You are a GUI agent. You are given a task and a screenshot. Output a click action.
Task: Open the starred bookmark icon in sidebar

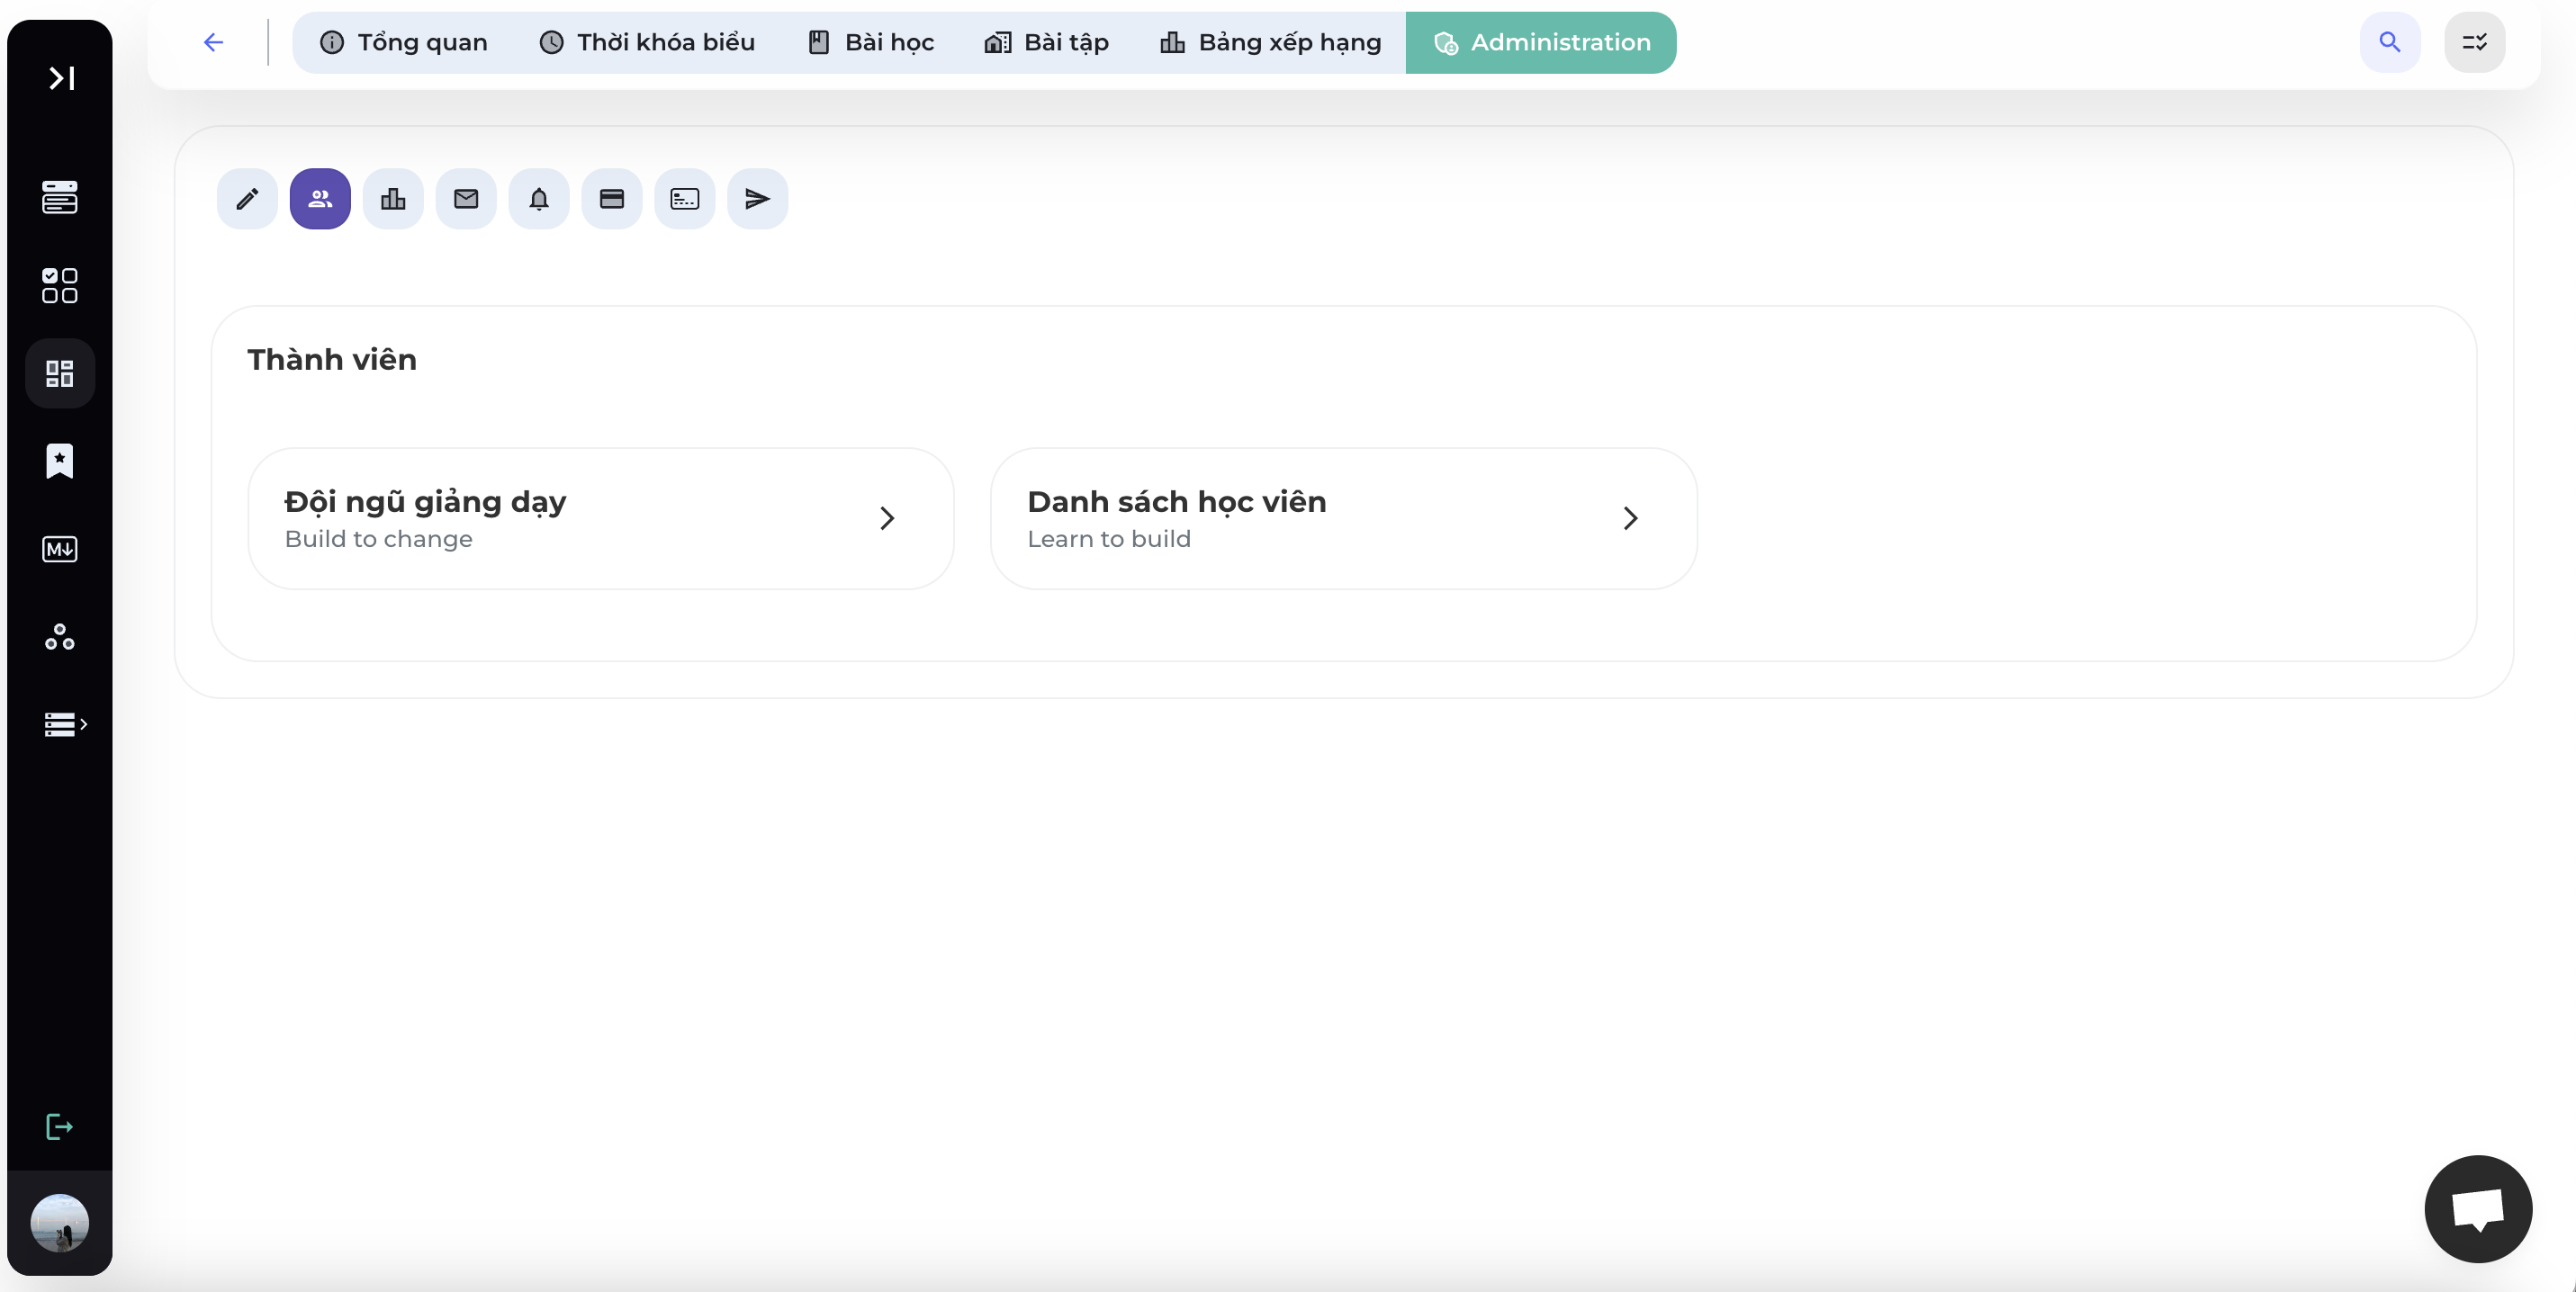click(x=60, y=462)
